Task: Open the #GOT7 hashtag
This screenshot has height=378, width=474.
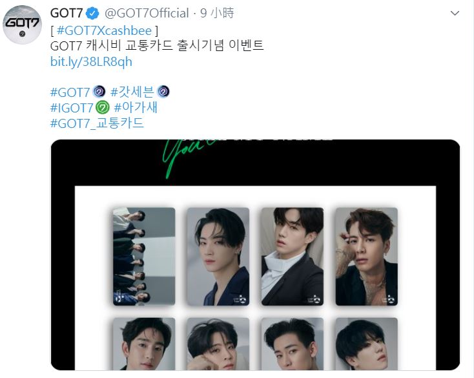Action: (x=70, y=92)
